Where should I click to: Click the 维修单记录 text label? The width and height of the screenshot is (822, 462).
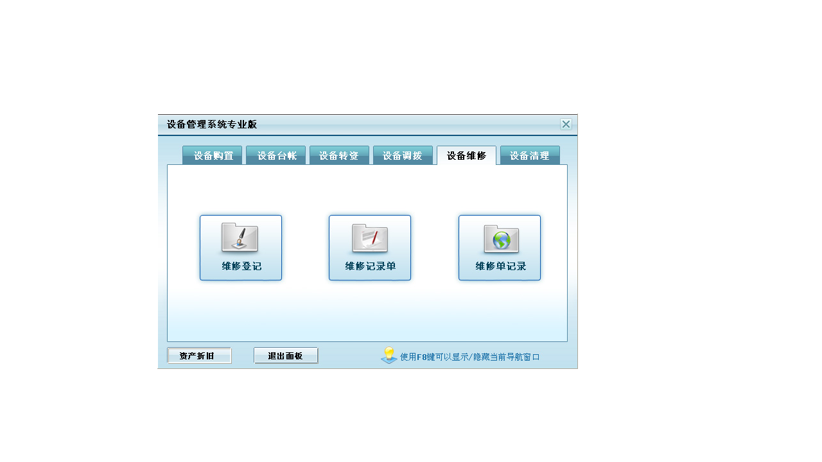(500, 266)
